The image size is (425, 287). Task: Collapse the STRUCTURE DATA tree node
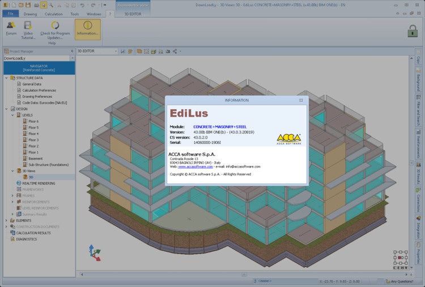[x=6, y=78]
